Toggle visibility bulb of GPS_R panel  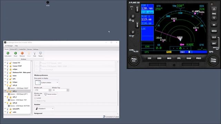coord(8,85)
